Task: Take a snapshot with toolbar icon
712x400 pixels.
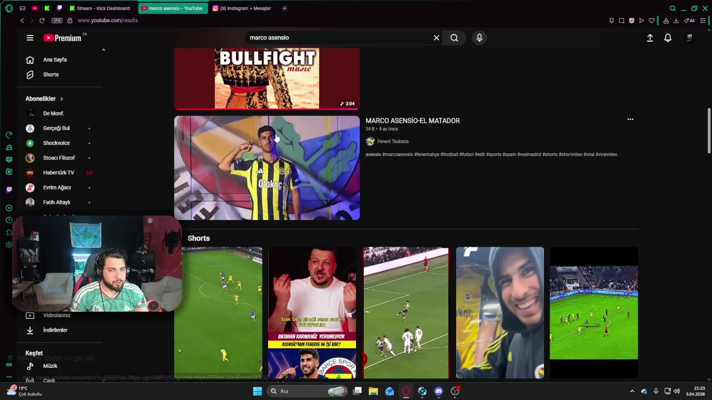Action: (x=621, y=21)
